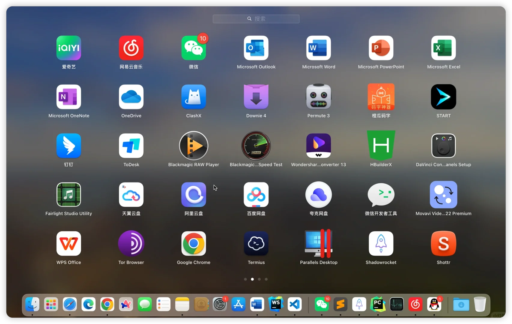512x324 pixels.
Task: Launch Microsoft Excel
Action: click(x=444, y=48)
